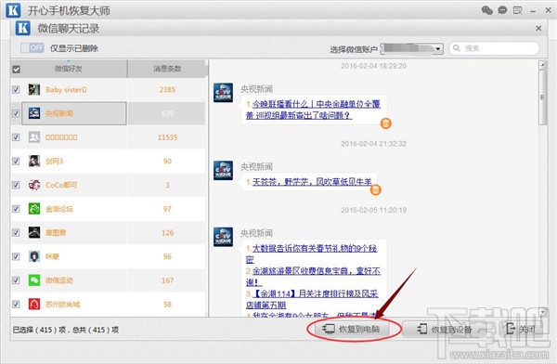The image size is (557, 364).
Task: Click 央视新闻 avatar at 11:20:19 message
Action: coord(223,237)
